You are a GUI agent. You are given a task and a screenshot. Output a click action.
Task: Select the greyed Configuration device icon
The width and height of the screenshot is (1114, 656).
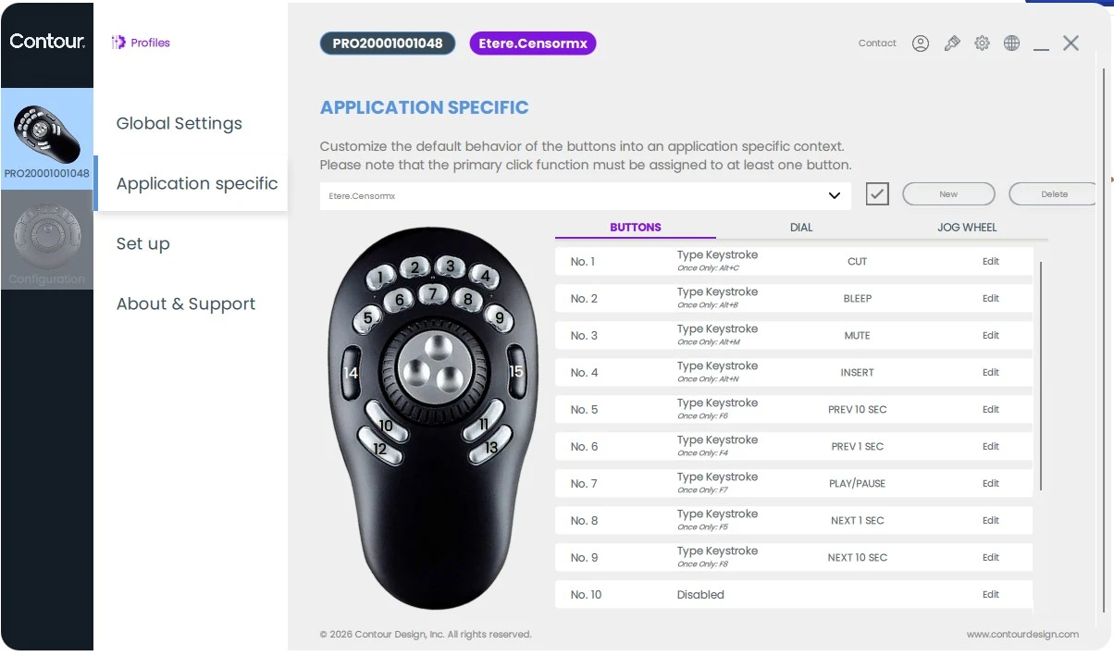pos(47,240)
